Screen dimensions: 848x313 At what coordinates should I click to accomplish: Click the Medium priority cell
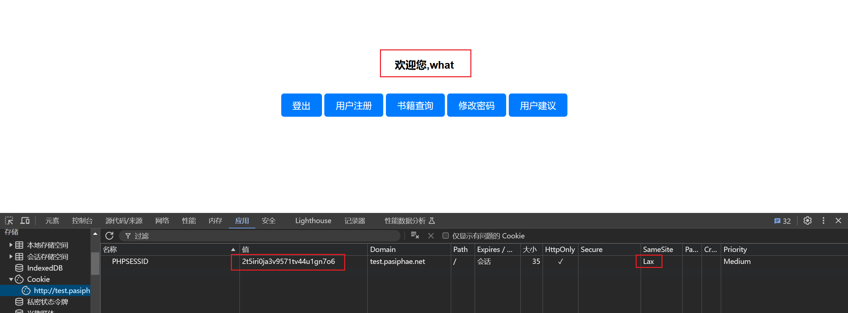[737, 261]
